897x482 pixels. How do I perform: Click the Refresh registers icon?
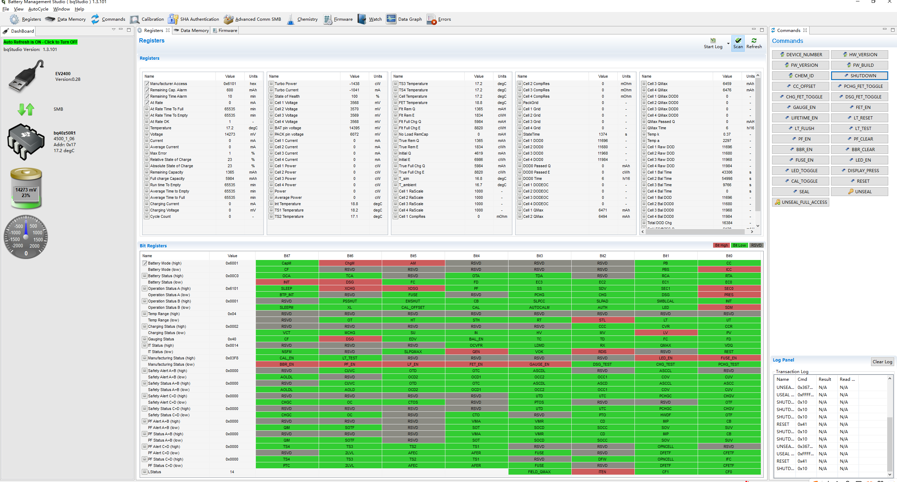point(754,41)
